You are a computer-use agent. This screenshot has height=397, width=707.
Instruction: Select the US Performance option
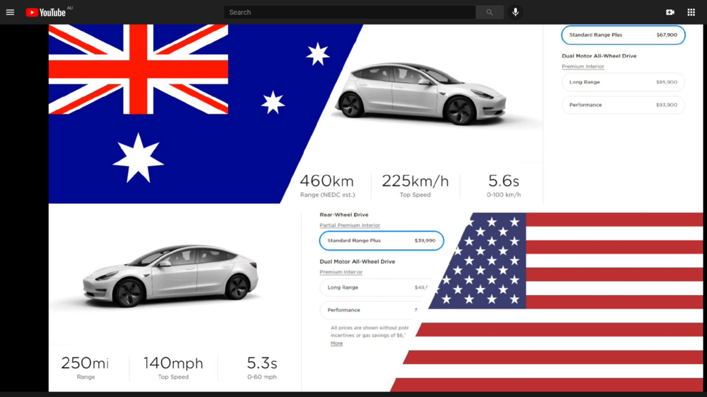pos(370,310)
